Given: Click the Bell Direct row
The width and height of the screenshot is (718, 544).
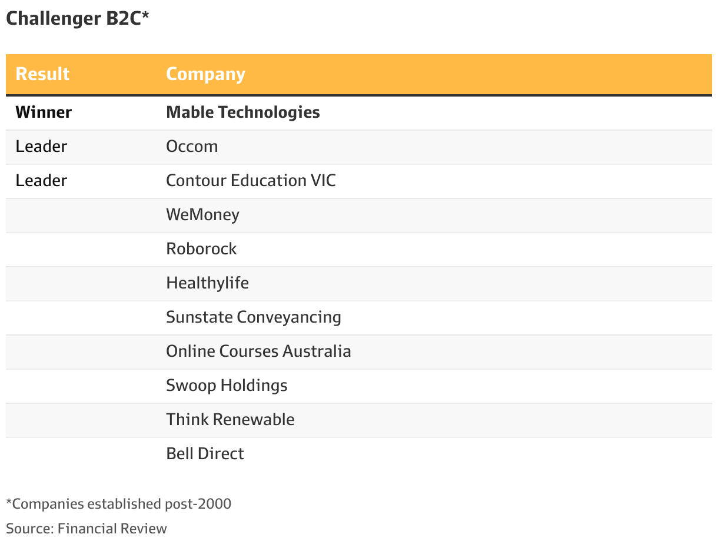Looking at the screenshot, I should tap(359, 454).
